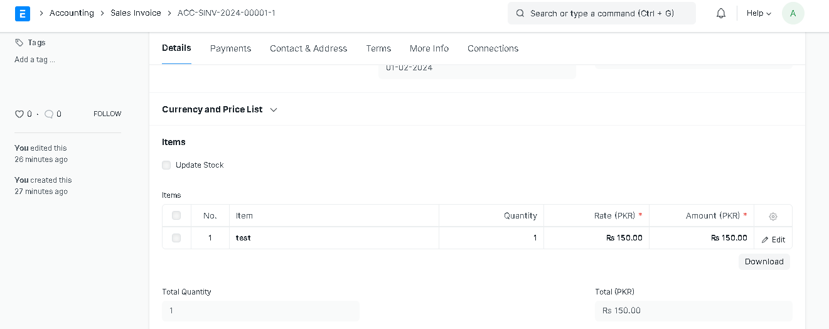The height and width of the screenshot is (329, 829).
Task: Click the search magnifier icon
Action: [x=520, y=13]
